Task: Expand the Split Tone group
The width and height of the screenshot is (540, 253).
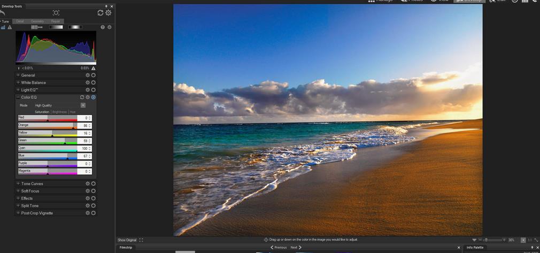Action: (x=18, y=205)
